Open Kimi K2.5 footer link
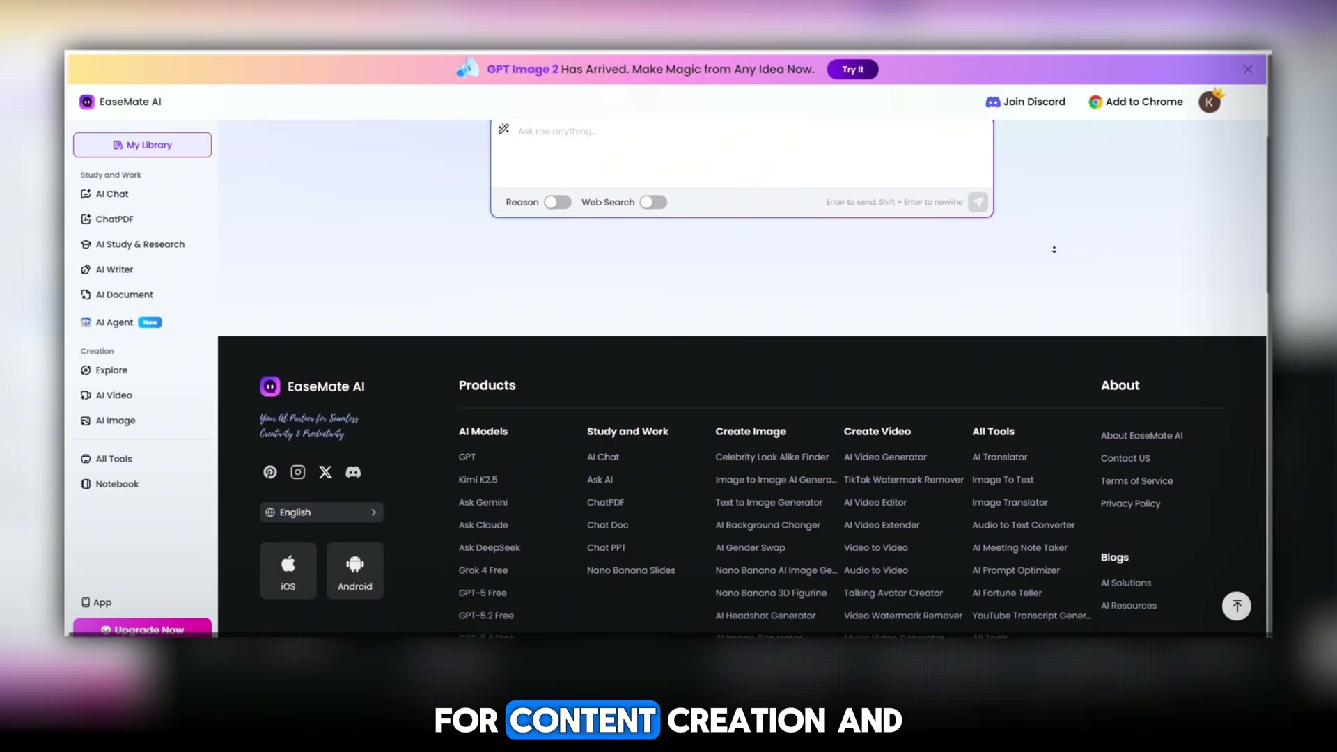This screenshot has height=752, width=1337. click(478, 480)
